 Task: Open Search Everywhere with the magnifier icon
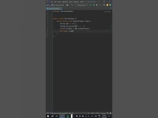click(x=104, y=5)
